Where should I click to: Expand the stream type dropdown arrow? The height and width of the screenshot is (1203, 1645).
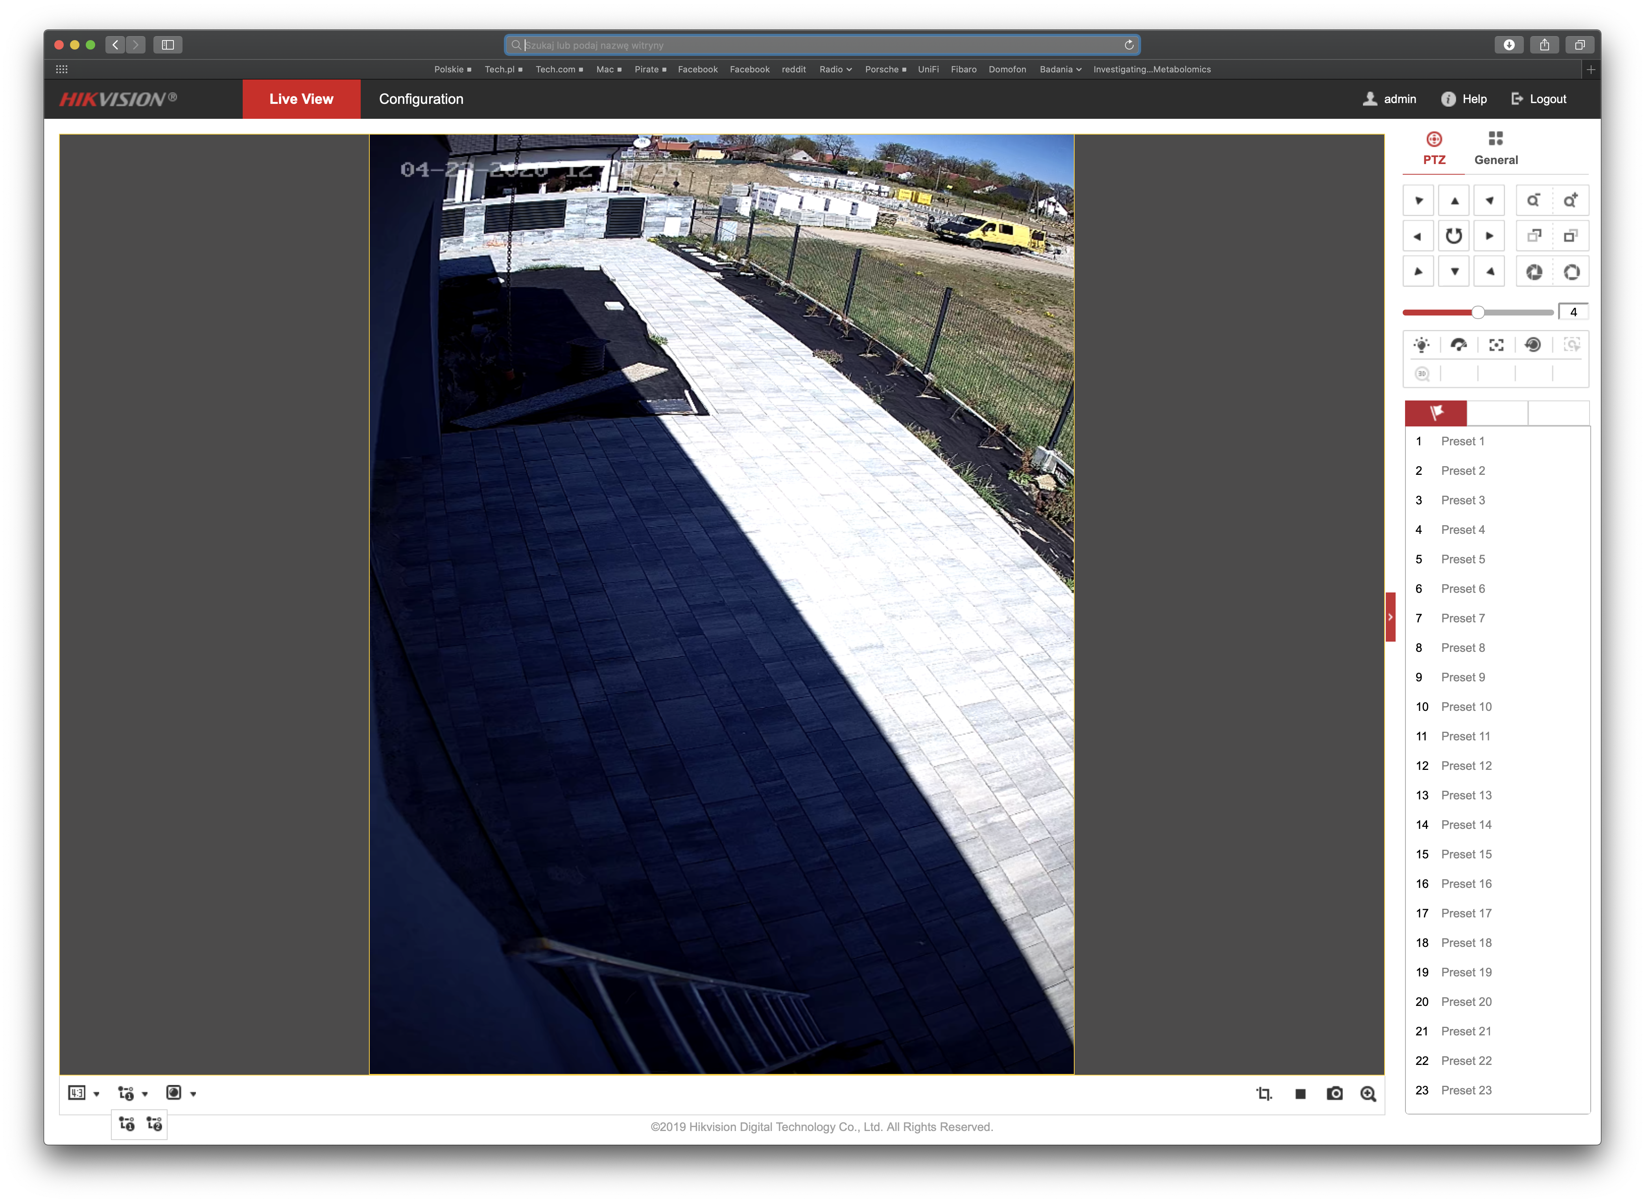pyautogui.click(x=145, y=1094)
